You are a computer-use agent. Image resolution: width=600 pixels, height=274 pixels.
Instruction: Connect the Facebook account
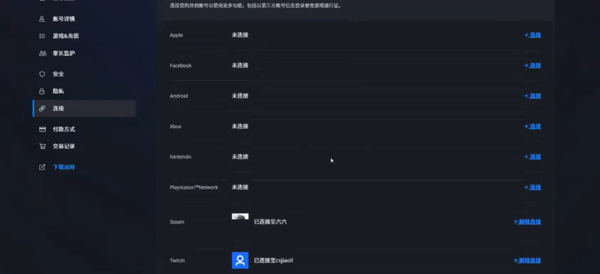533,66
